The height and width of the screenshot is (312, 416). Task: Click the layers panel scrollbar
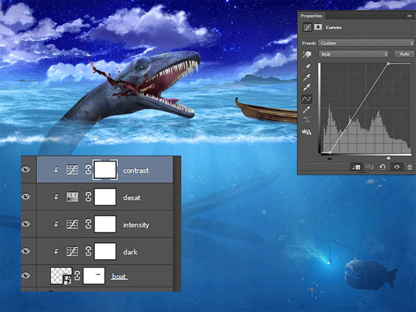click(176, 223)
